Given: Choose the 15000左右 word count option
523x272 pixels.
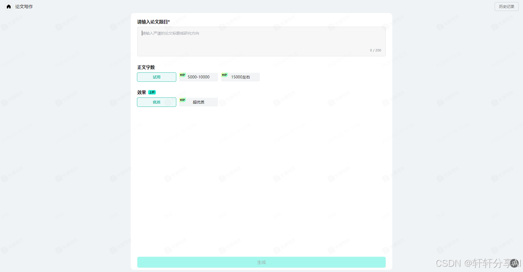Looking at the screenshot, I should [x=240, y=77].
